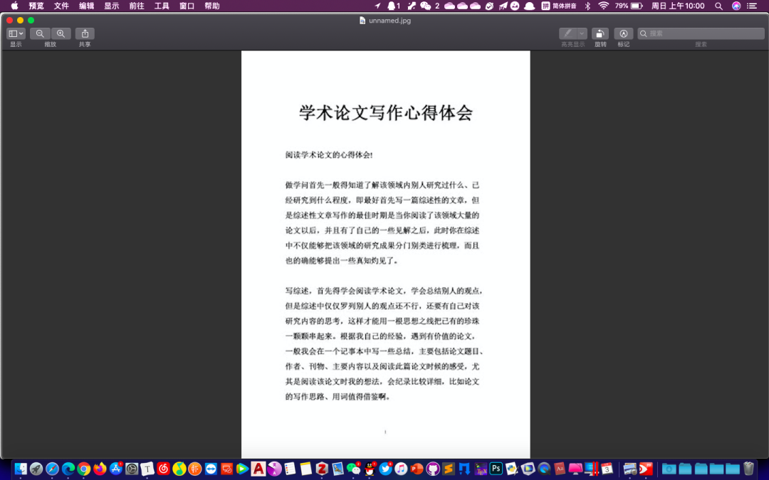
Task: Click the zoom out magnifier icon
Action: [x=40, y=33]
